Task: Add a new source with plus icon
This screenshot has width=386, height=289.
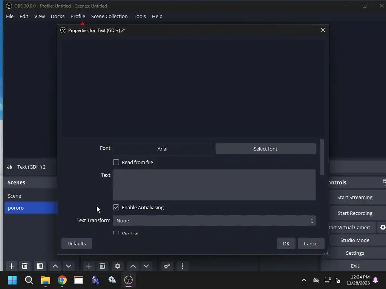Action: point(89,266)
